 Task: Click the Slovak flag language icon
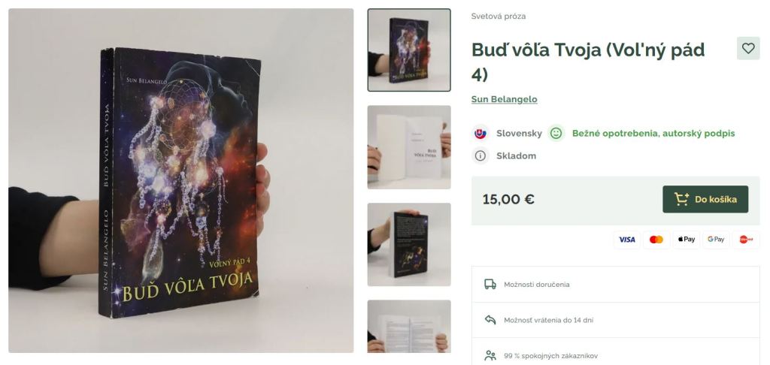[x=480, y=133]
